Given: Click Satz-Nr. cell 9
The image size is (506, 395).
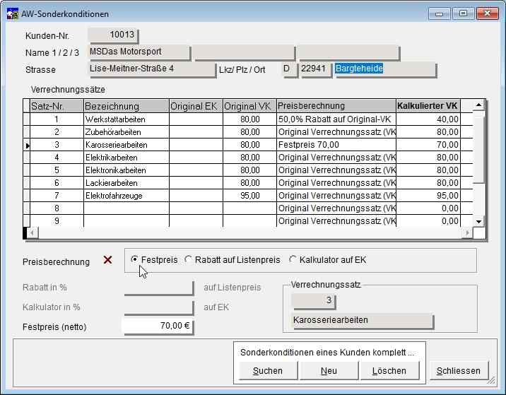Looking at the screenshot, I should tap(57, 221).
